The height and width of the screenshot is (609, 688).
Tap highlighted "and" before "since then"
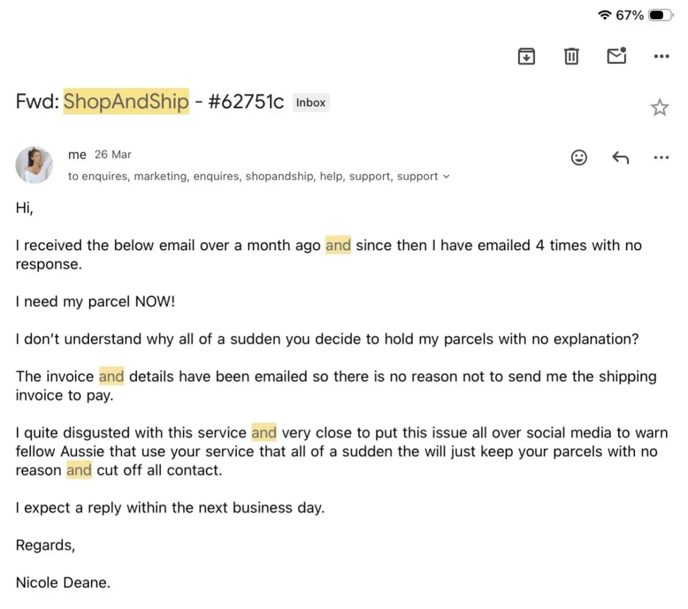tap(338, 245)
